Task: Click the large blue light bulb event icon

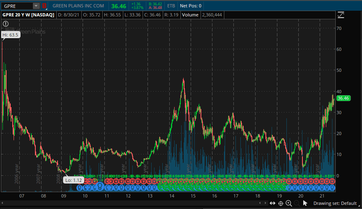Action: (100, 186)
